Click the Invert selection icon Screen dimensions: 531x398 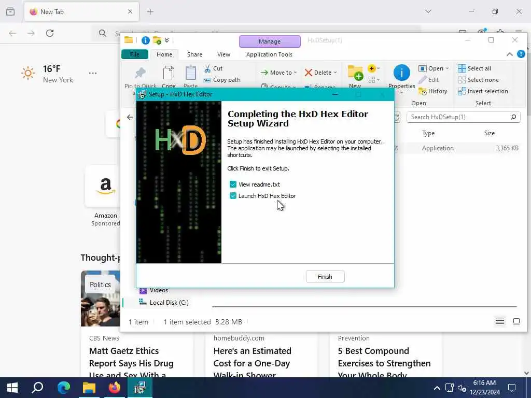(462, 91)
